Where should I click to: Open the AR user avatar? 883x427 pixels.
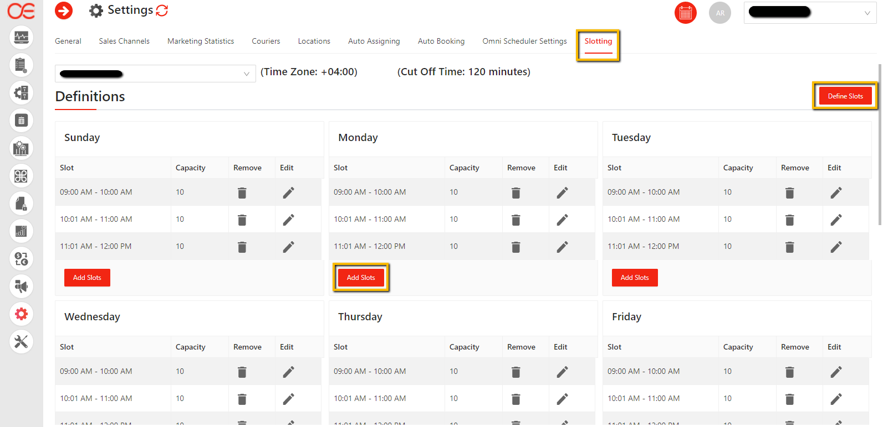tap(719, 13)
